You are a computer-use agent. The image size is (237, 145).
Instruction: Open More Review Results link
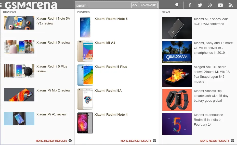(x=51, y=141)
